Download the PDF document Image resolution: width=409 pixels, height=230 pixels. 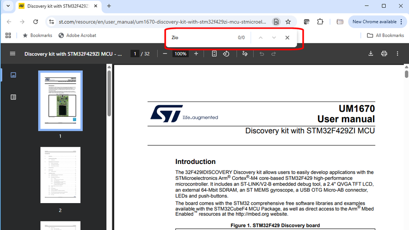pyautogui.click(x=371, y=54)
